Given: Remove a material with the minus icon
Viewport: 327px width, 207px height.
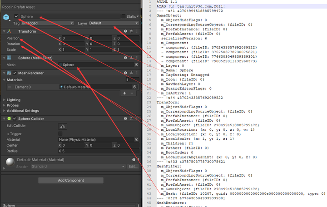Looking at the screenshot, I should [132, 93].
